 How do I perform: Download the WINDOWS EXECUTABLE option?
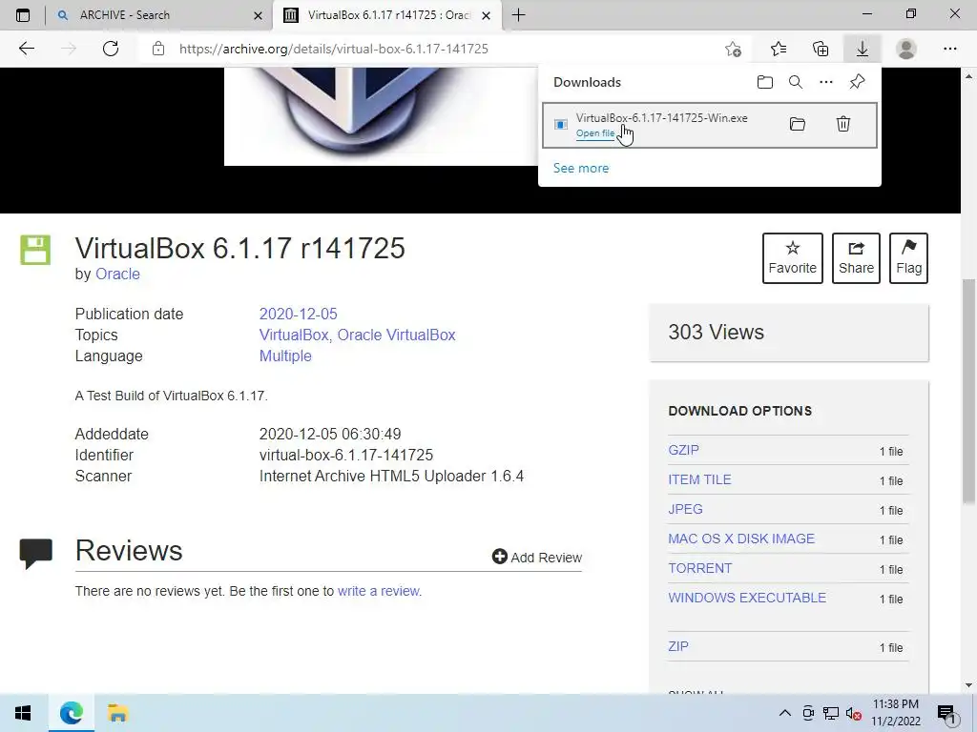747,598
